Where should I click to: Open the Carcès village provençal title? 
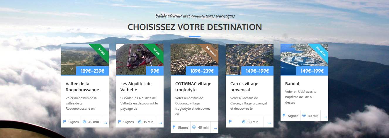click(x=244, y=87)
